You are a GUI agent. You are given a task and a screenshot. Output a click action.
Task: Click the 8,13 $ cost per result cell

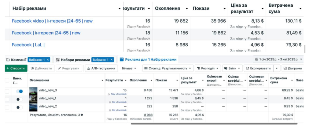[x=257, y=21]
